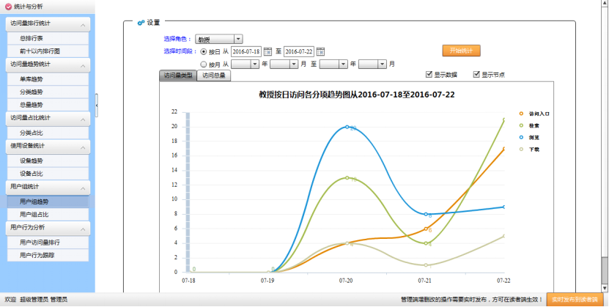Screen dimensions: 609x307
Task: Open the start date calendar picker
Action: [267, 51]
